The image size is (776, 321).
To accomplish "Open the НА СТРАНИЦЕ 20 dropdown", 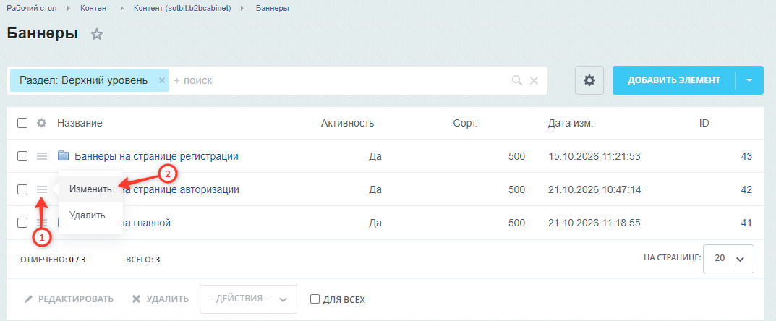I will coord(728,259).
